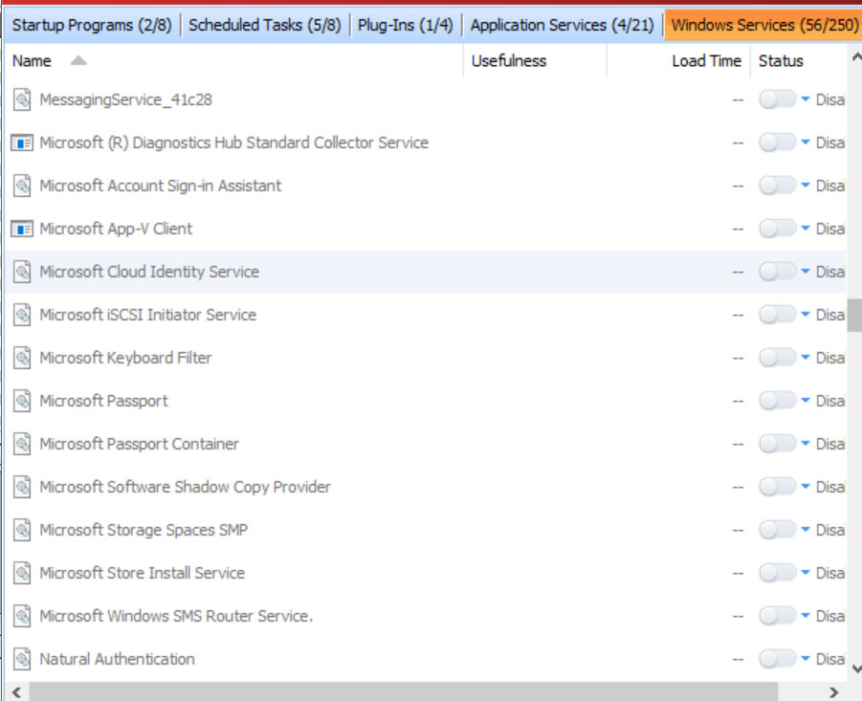Switch to the Startup Programs tab
Screen dimensions: 862x701
click(x=92, y=25)
